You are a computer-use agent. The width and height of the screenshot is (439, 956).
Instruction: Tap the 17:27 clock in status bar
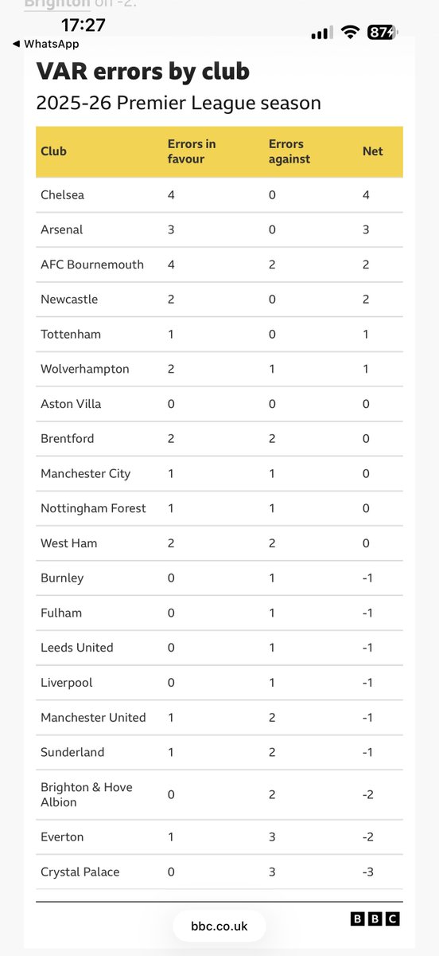tap(83, 25)
